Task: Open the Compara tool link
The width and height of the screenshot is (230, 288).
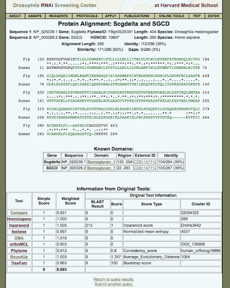Action: tap(19, 213)
